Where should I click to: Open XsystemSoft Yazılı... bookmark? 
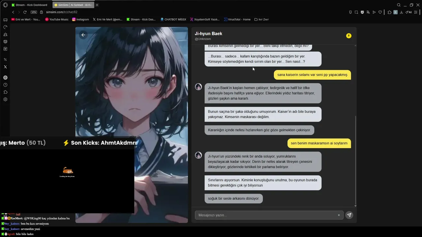[205, 19]
